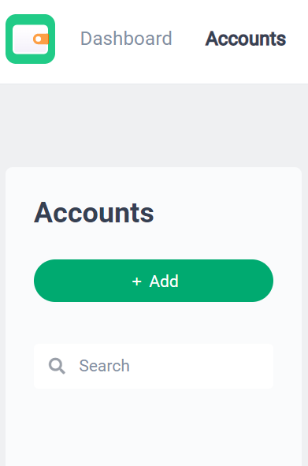Click the left edge of green Add button
This screenshot has width=308, height=466.
pyautogui.click(x=45, y=281)
